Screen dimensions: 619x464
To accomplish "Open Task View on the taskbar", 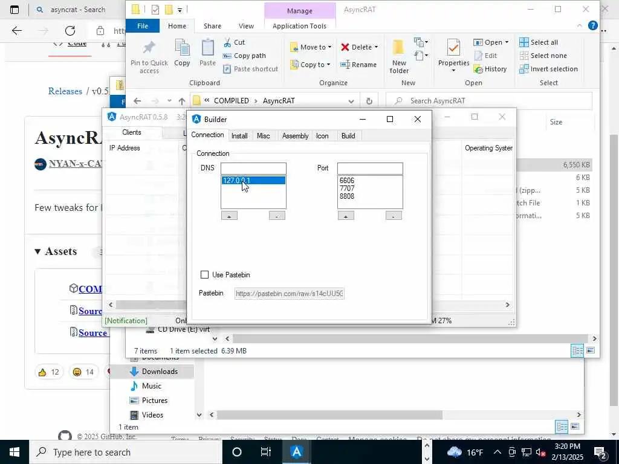I will 266,452.
